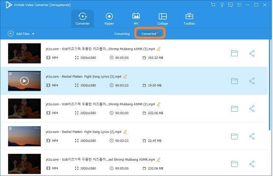
Task: Click the 22.45 MB file size
Action: (x=154, y=141)
